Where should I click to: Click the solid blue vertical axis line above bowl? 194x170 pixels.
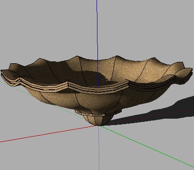click(97, 29)
